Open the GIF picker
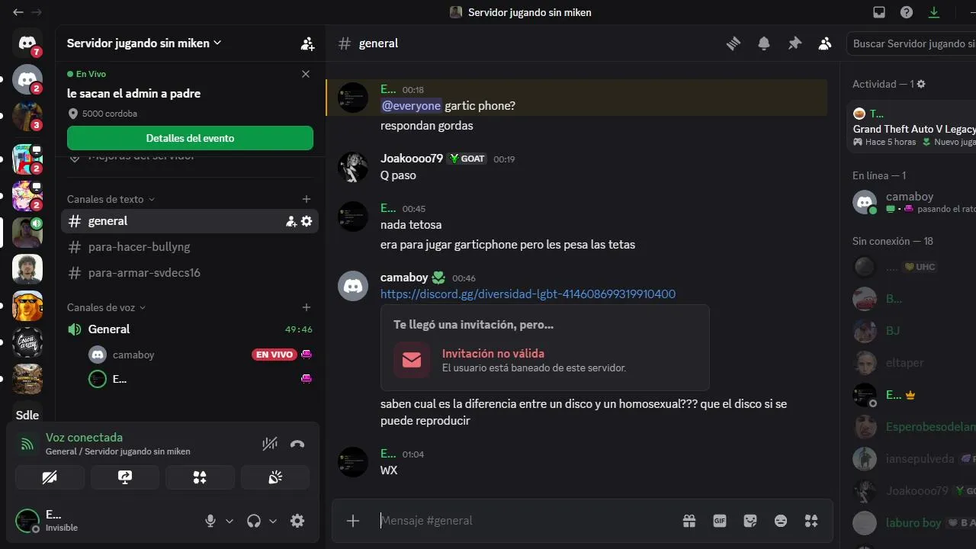Viewport: 976px width, 549px height. click(720, 521)
